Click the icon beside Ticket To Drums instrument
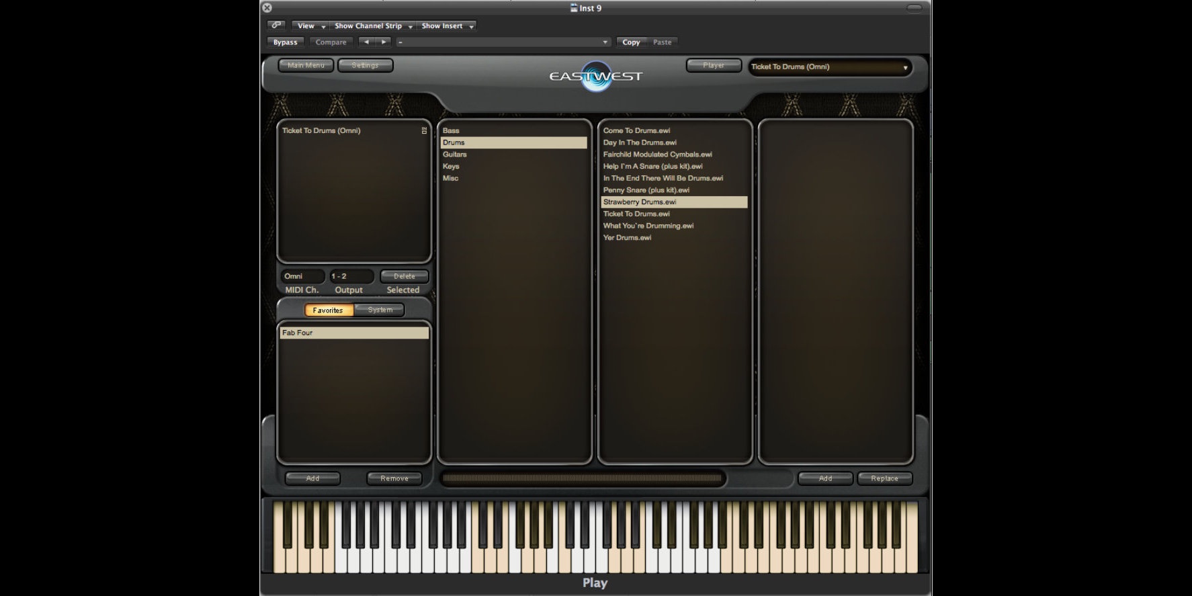The image size is (1192, 596). point(424,130)
